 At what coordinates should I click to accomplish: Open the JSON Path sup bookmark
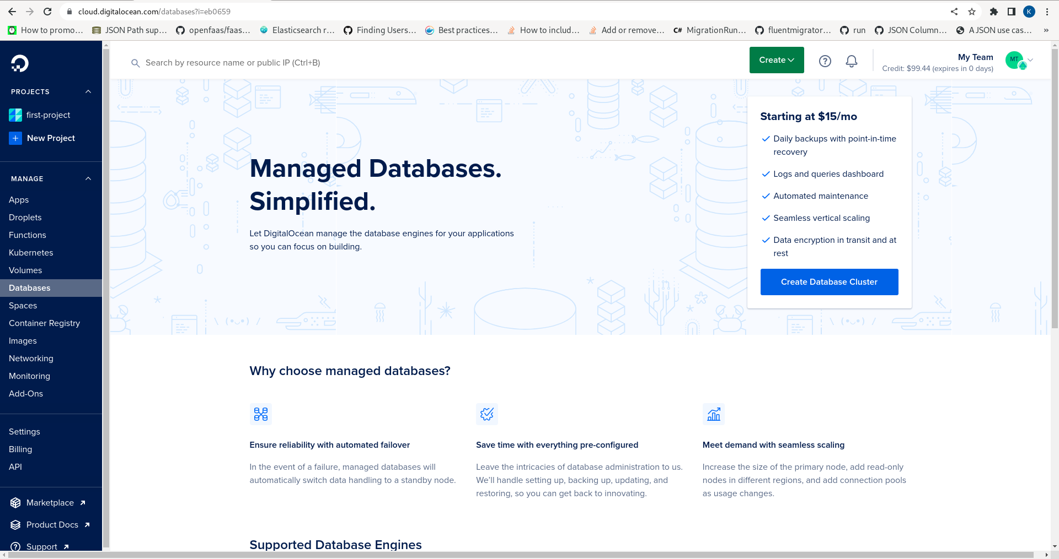click(130, 30)
